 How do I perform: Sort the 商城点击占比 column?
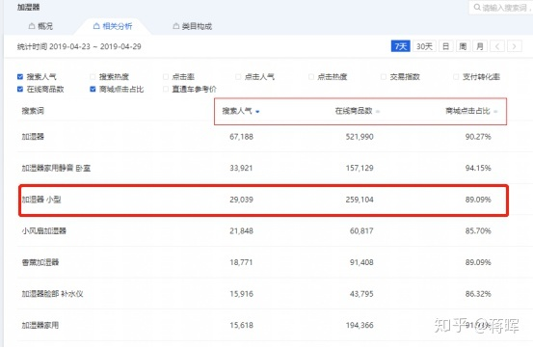[x=495, y=112]
